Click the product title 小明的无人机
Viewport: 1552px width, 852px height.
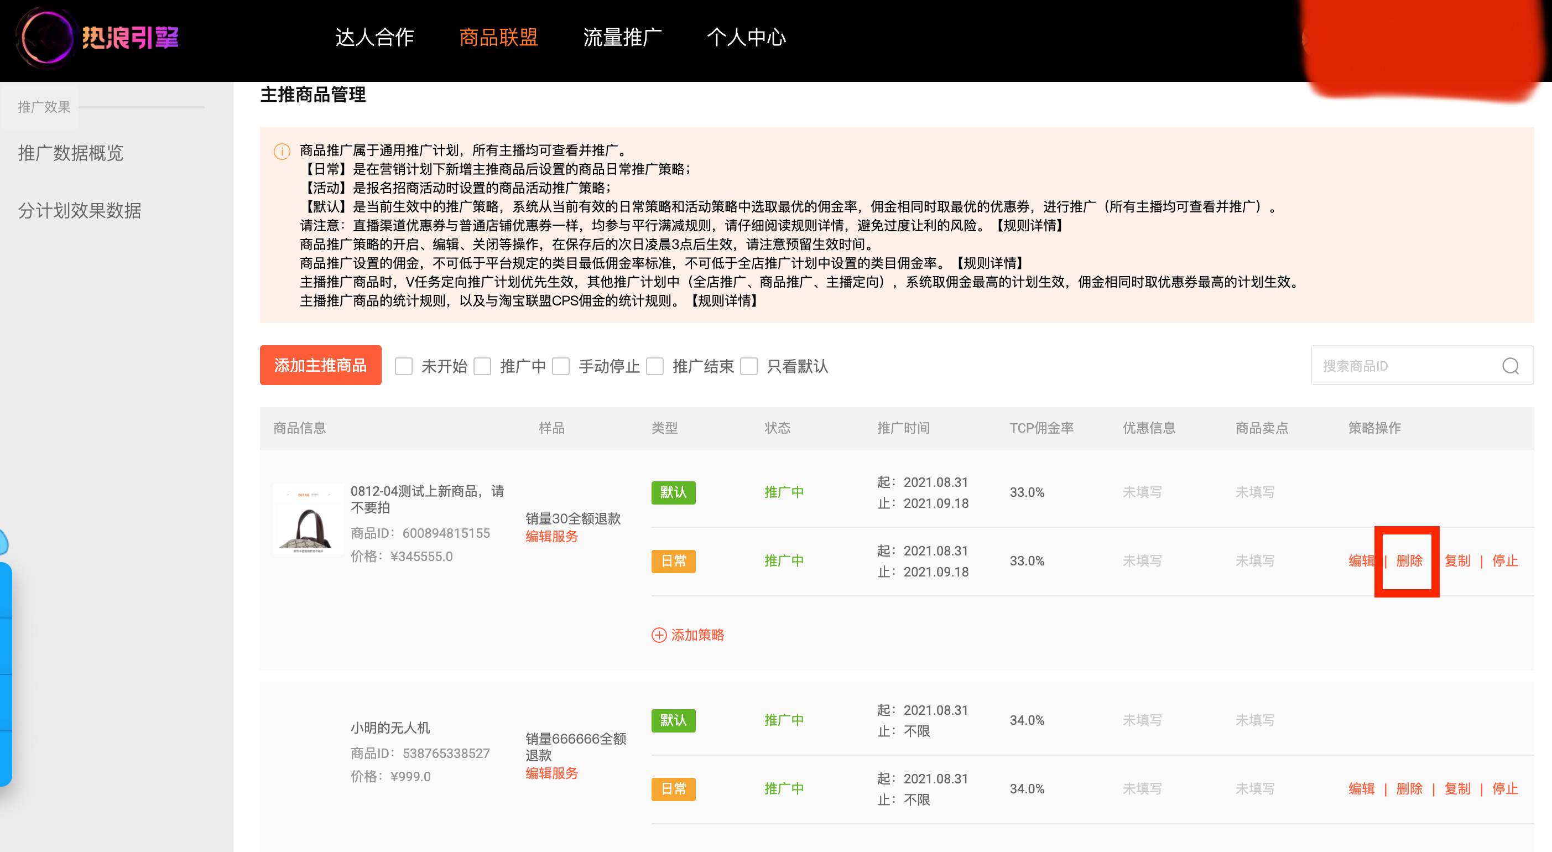pos(390,728)
